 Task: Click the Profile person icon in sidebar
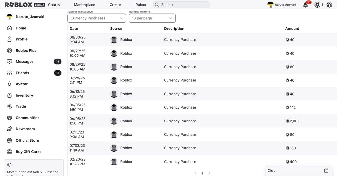[9, 39]
